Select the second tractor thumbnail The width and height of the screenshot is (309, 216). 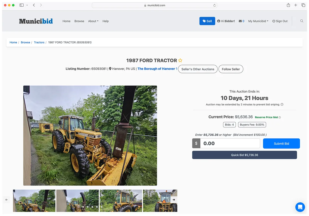click(x=78, y=201)
